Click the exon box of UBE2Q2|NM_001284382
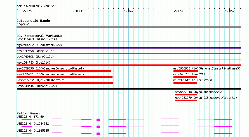 98,127
